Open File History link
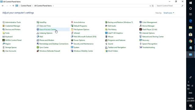 point(112,30)
